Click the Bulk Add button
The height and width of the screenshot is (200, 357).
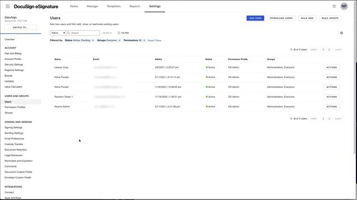307,18
